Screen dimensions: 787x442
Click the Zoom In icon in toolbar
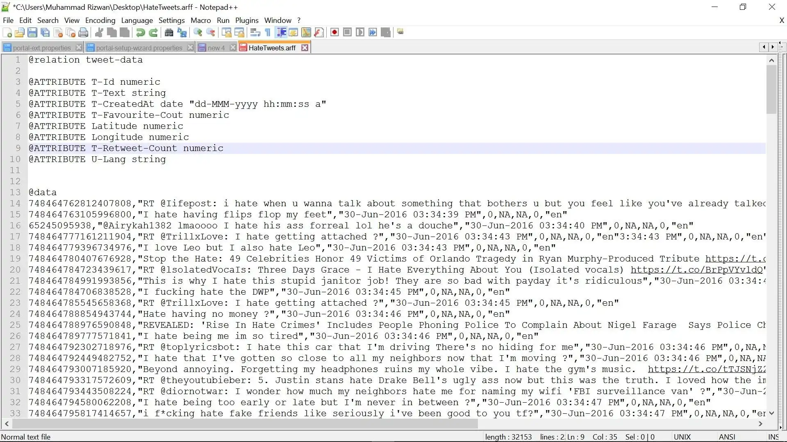coord(197,33)
